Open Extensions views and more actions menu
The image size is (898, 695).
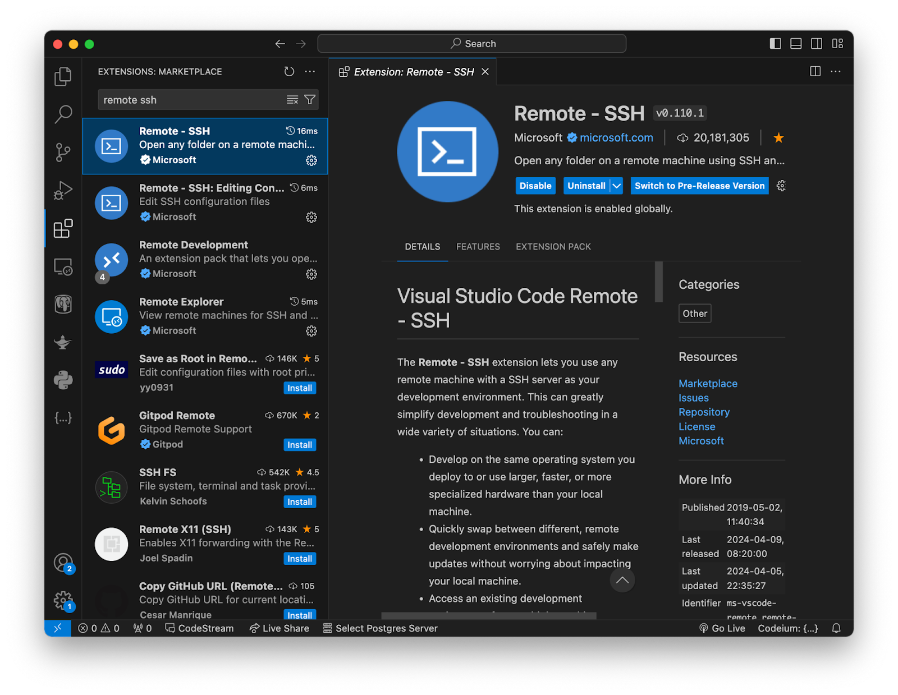click(310, 71)
